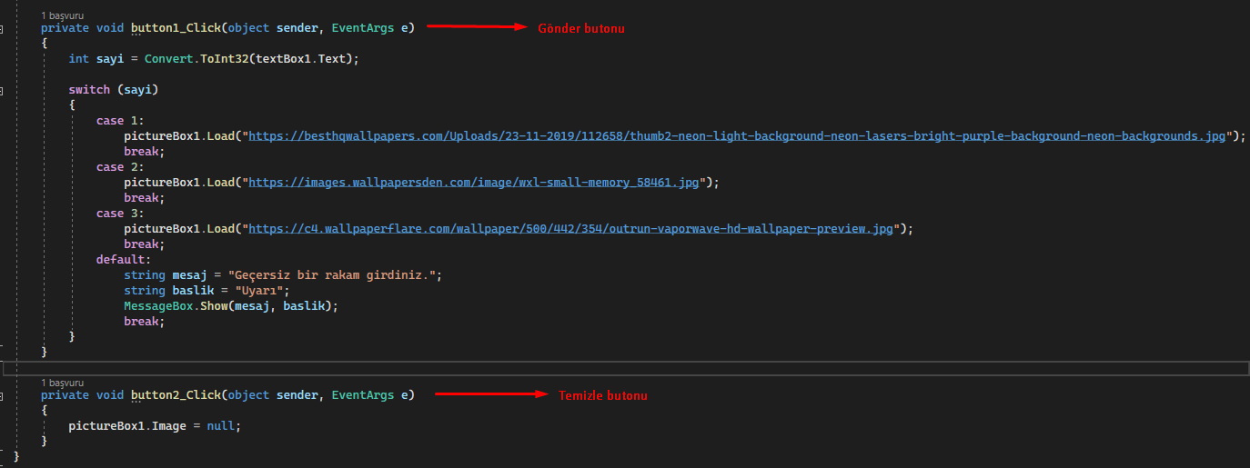Screen dimensions: 1250x468
Task: Click 'EventArgs' in button2_Click signature
Action: point(362,395)
